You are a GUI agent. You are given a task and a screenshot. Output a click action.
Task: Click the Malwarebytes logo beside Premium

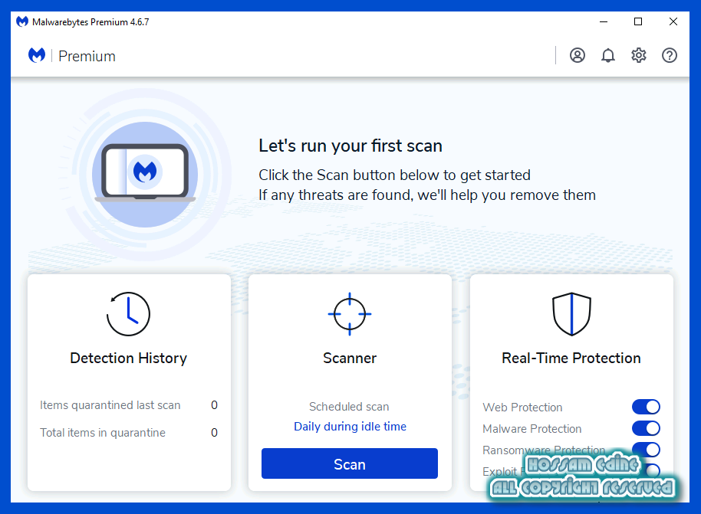click(37, 55)
